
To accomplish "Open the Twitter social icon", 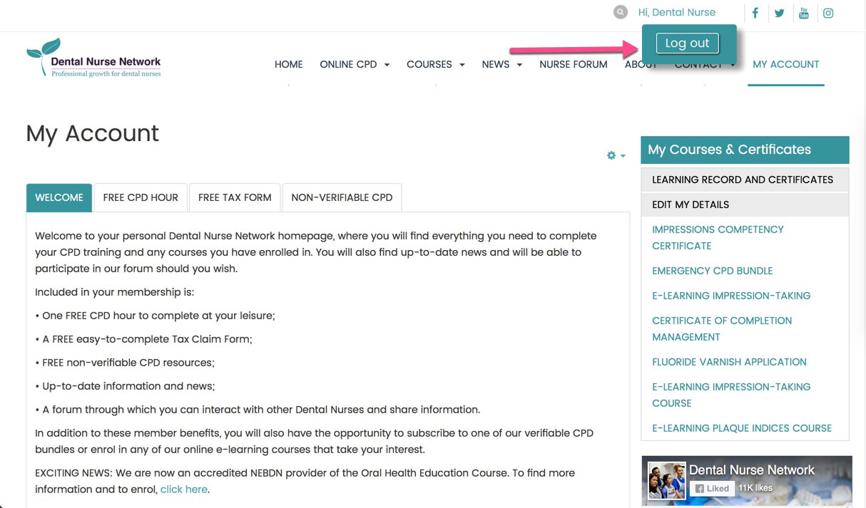I will (x=779, y=13).
